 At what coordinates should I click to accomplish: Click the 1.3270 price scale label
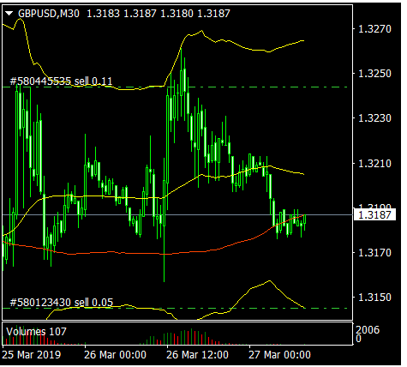[374, 29]
